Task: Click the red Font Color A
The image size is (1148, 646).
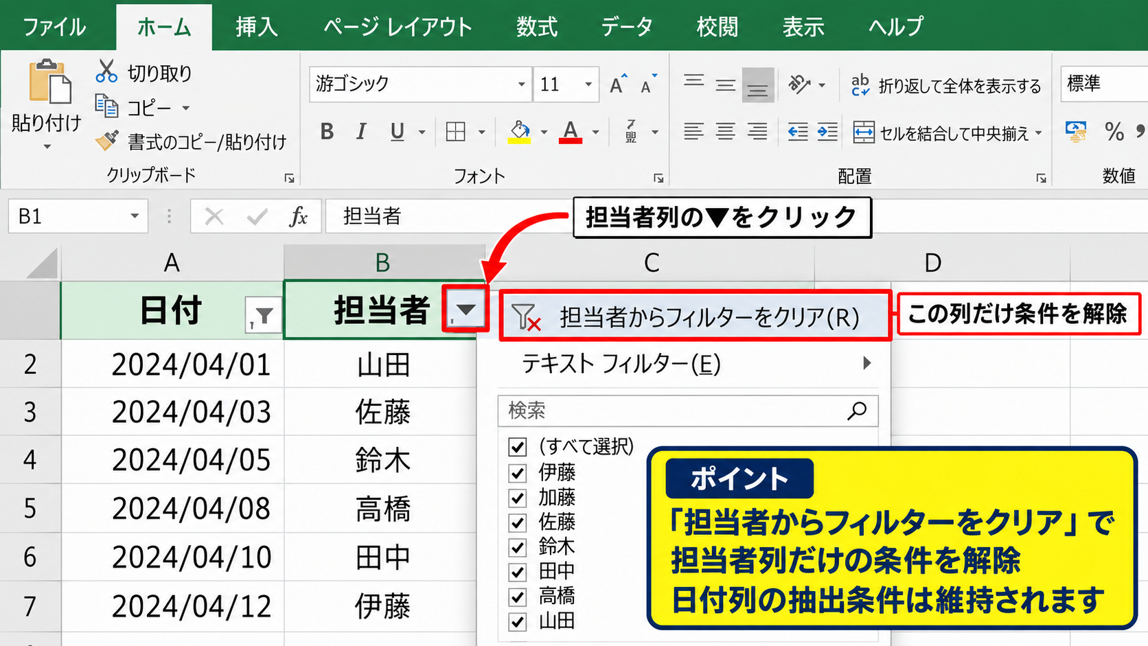Action: (x=571, y=131)
